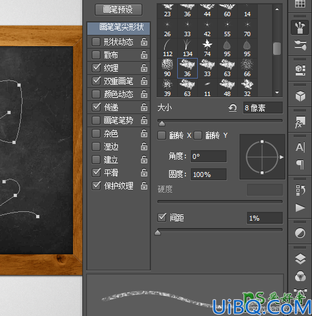Open the 传递 settings section
This screenshot has height=316, width=312.
coord(111,107)
